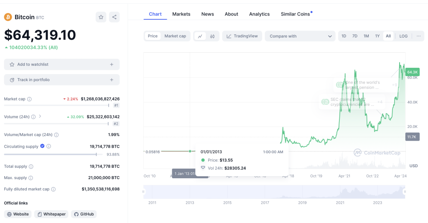Image resolution: width=428 pixels, height=223 pixels.
Task: Click left handle of chart range slider
Action: click(x=143, y=192)
